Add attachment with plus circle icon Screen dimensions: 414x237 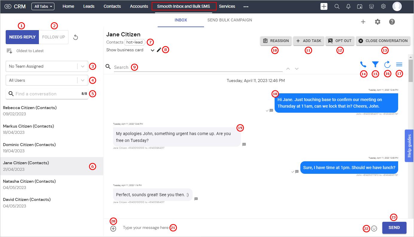113,229
